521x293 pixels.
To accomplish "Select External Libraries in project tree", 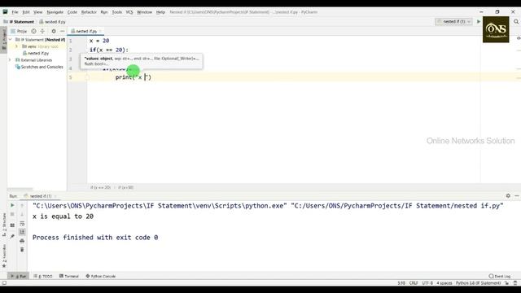I will point(33,60).
